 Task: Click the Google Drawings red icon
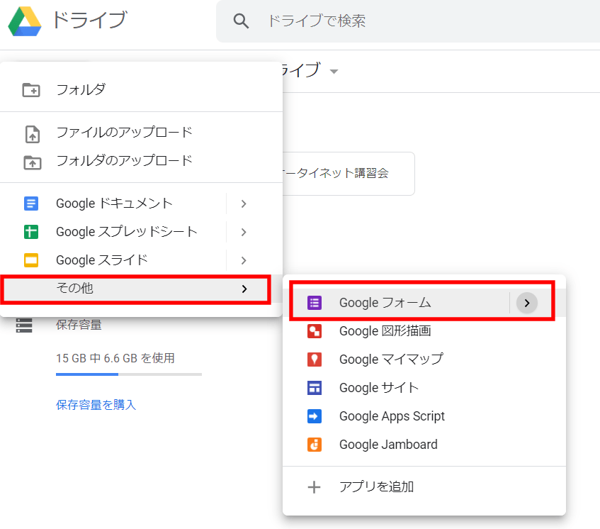coord(315,331)
